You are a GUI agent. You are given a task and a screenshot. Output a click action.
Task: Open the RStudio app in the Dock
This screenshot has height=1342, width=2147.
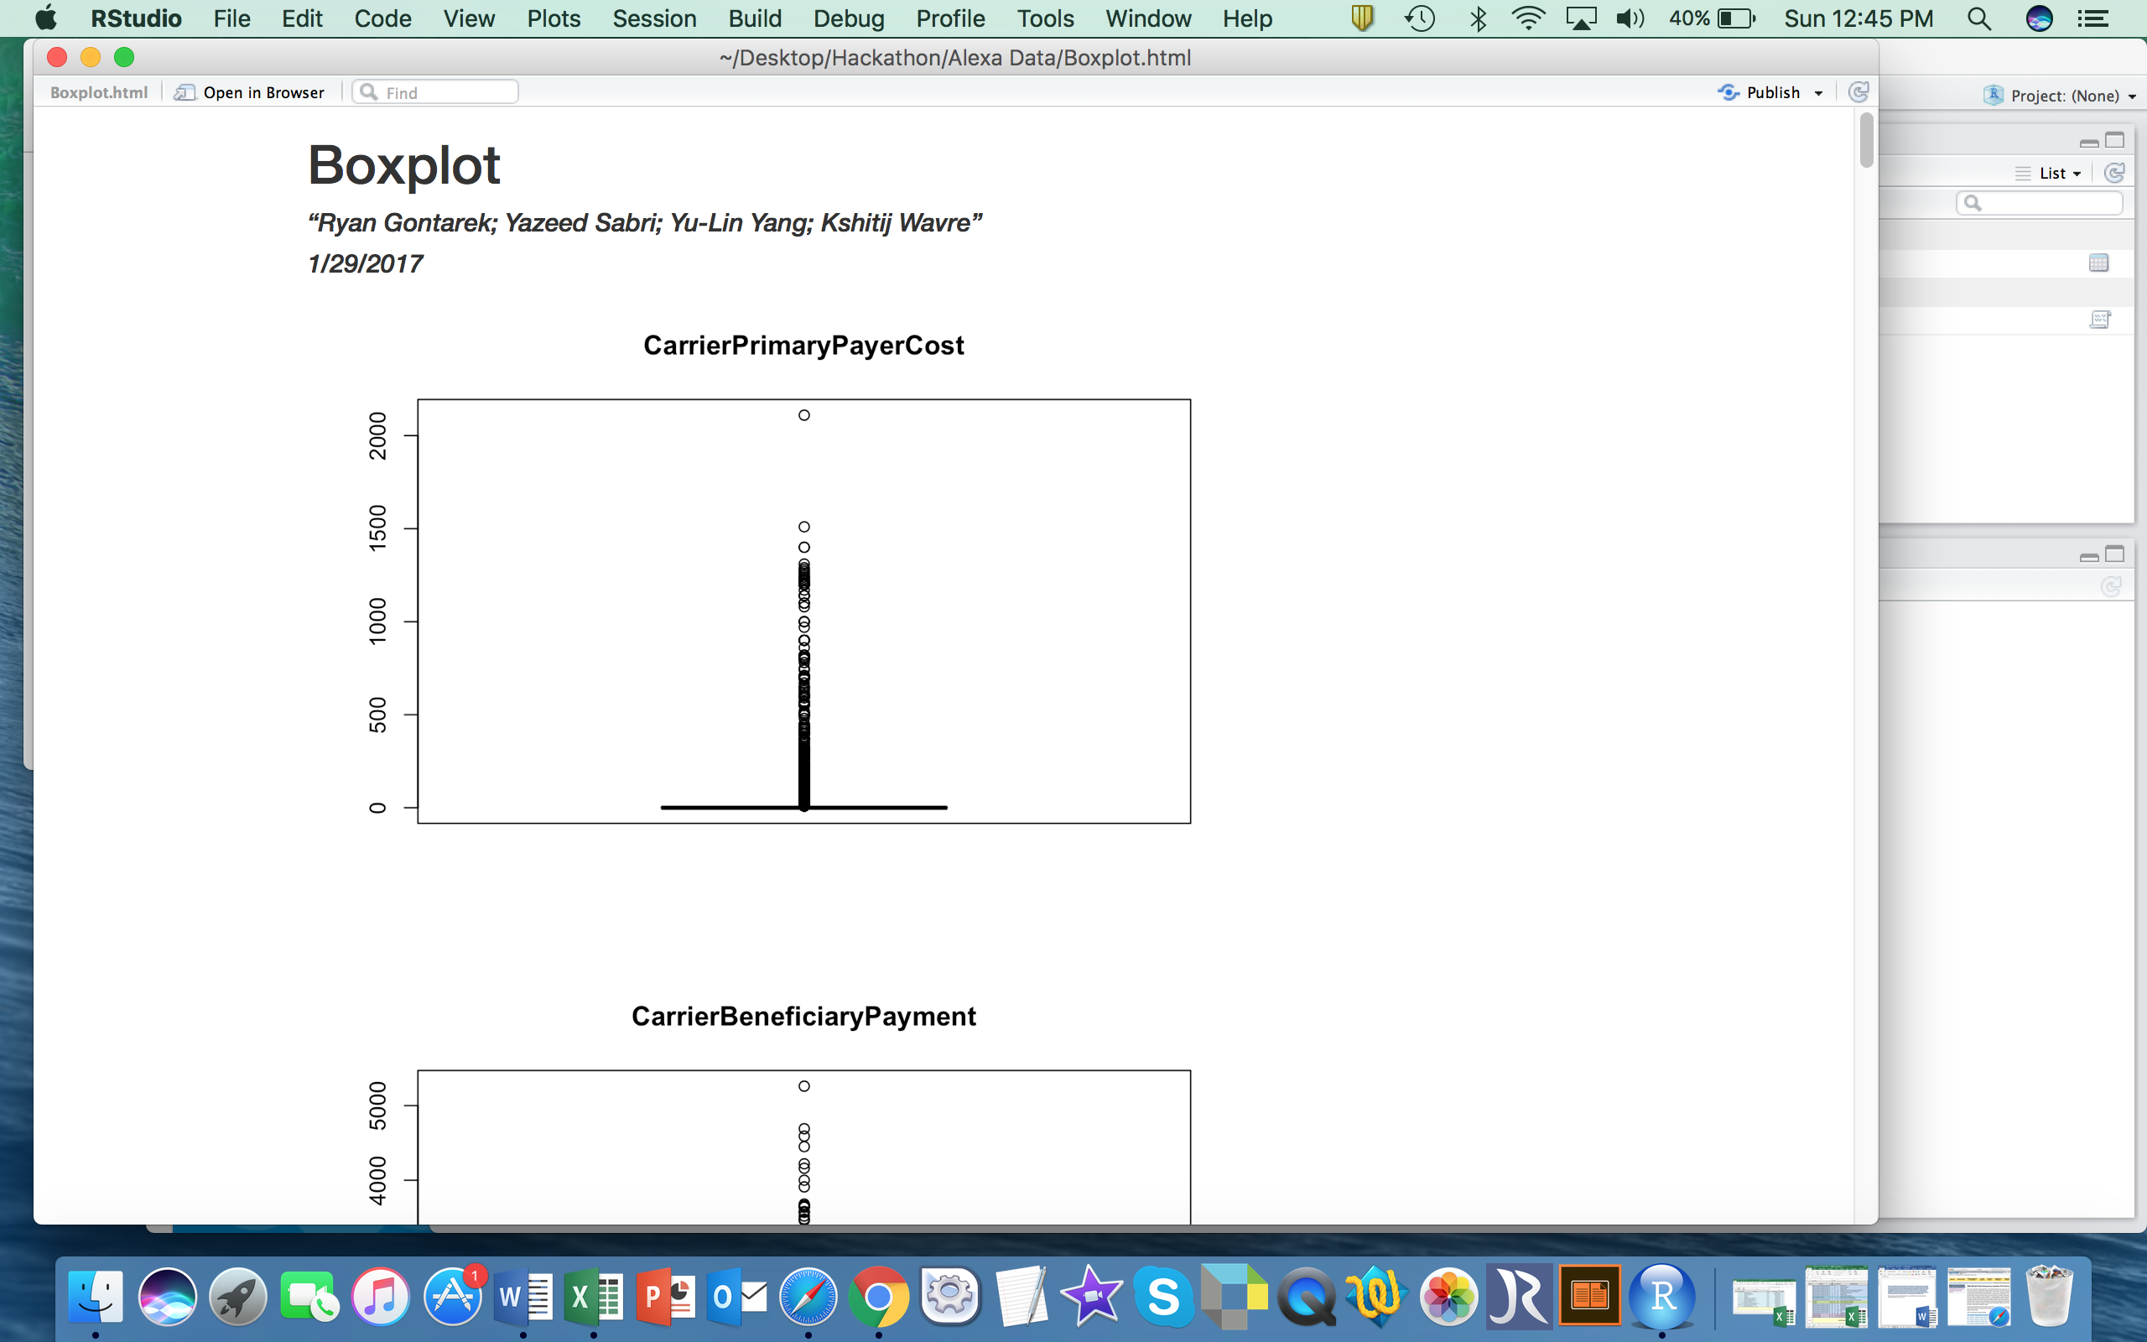(1661, 1297)
